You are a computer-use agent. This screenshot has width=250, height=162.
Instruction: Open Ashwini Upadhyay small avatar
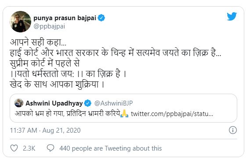point(19,103)
